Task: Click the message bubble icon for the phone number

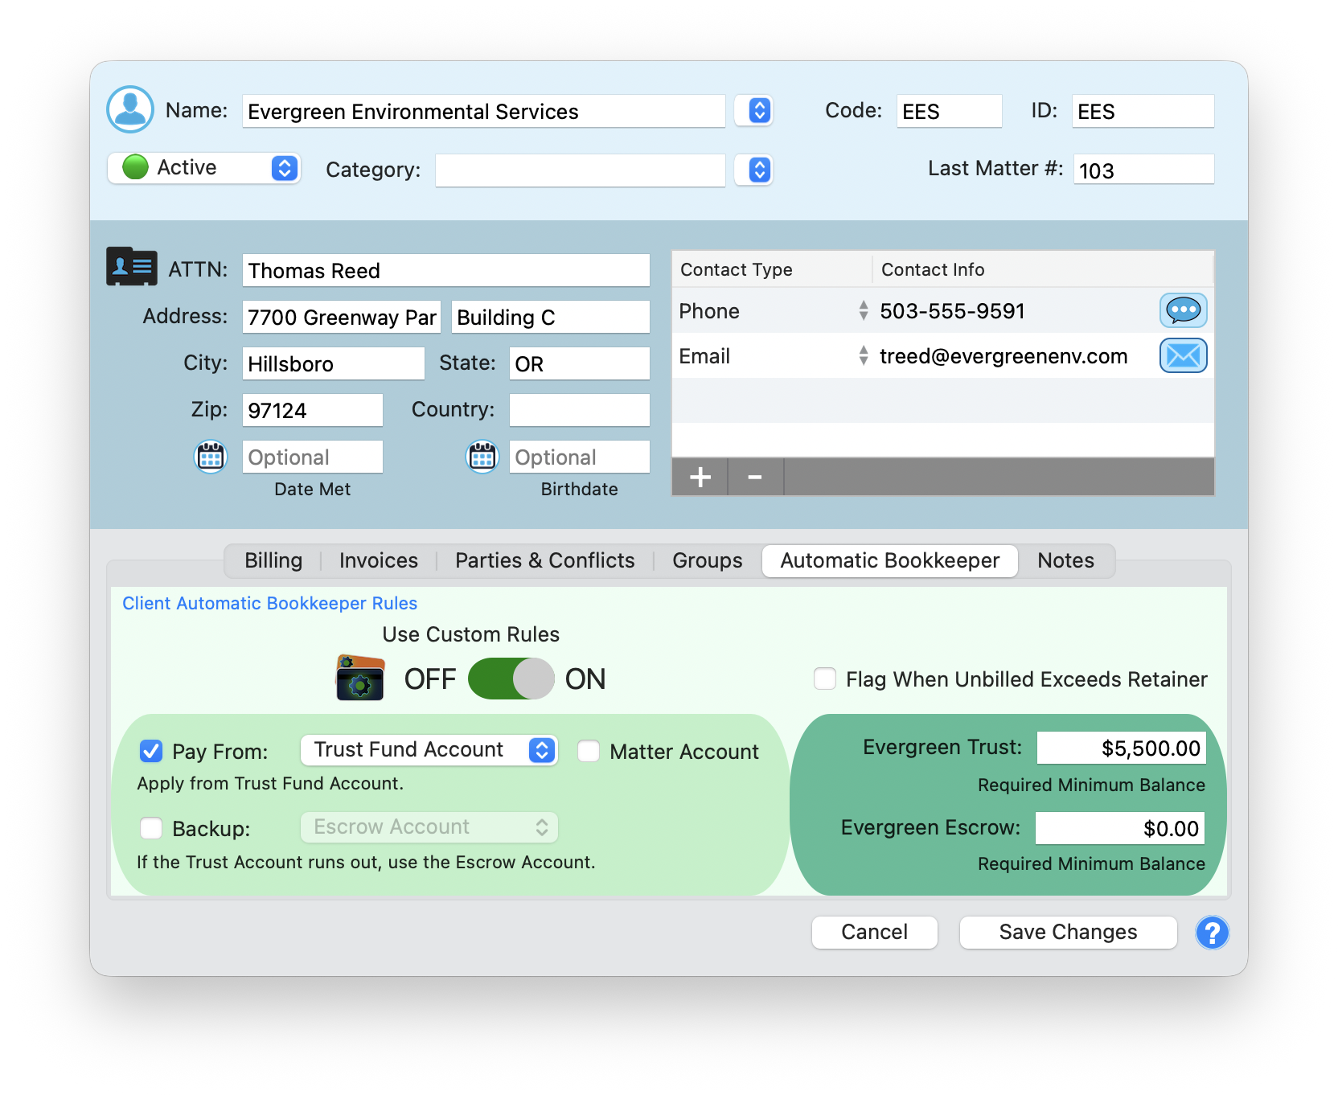Action: [1183, 310]
